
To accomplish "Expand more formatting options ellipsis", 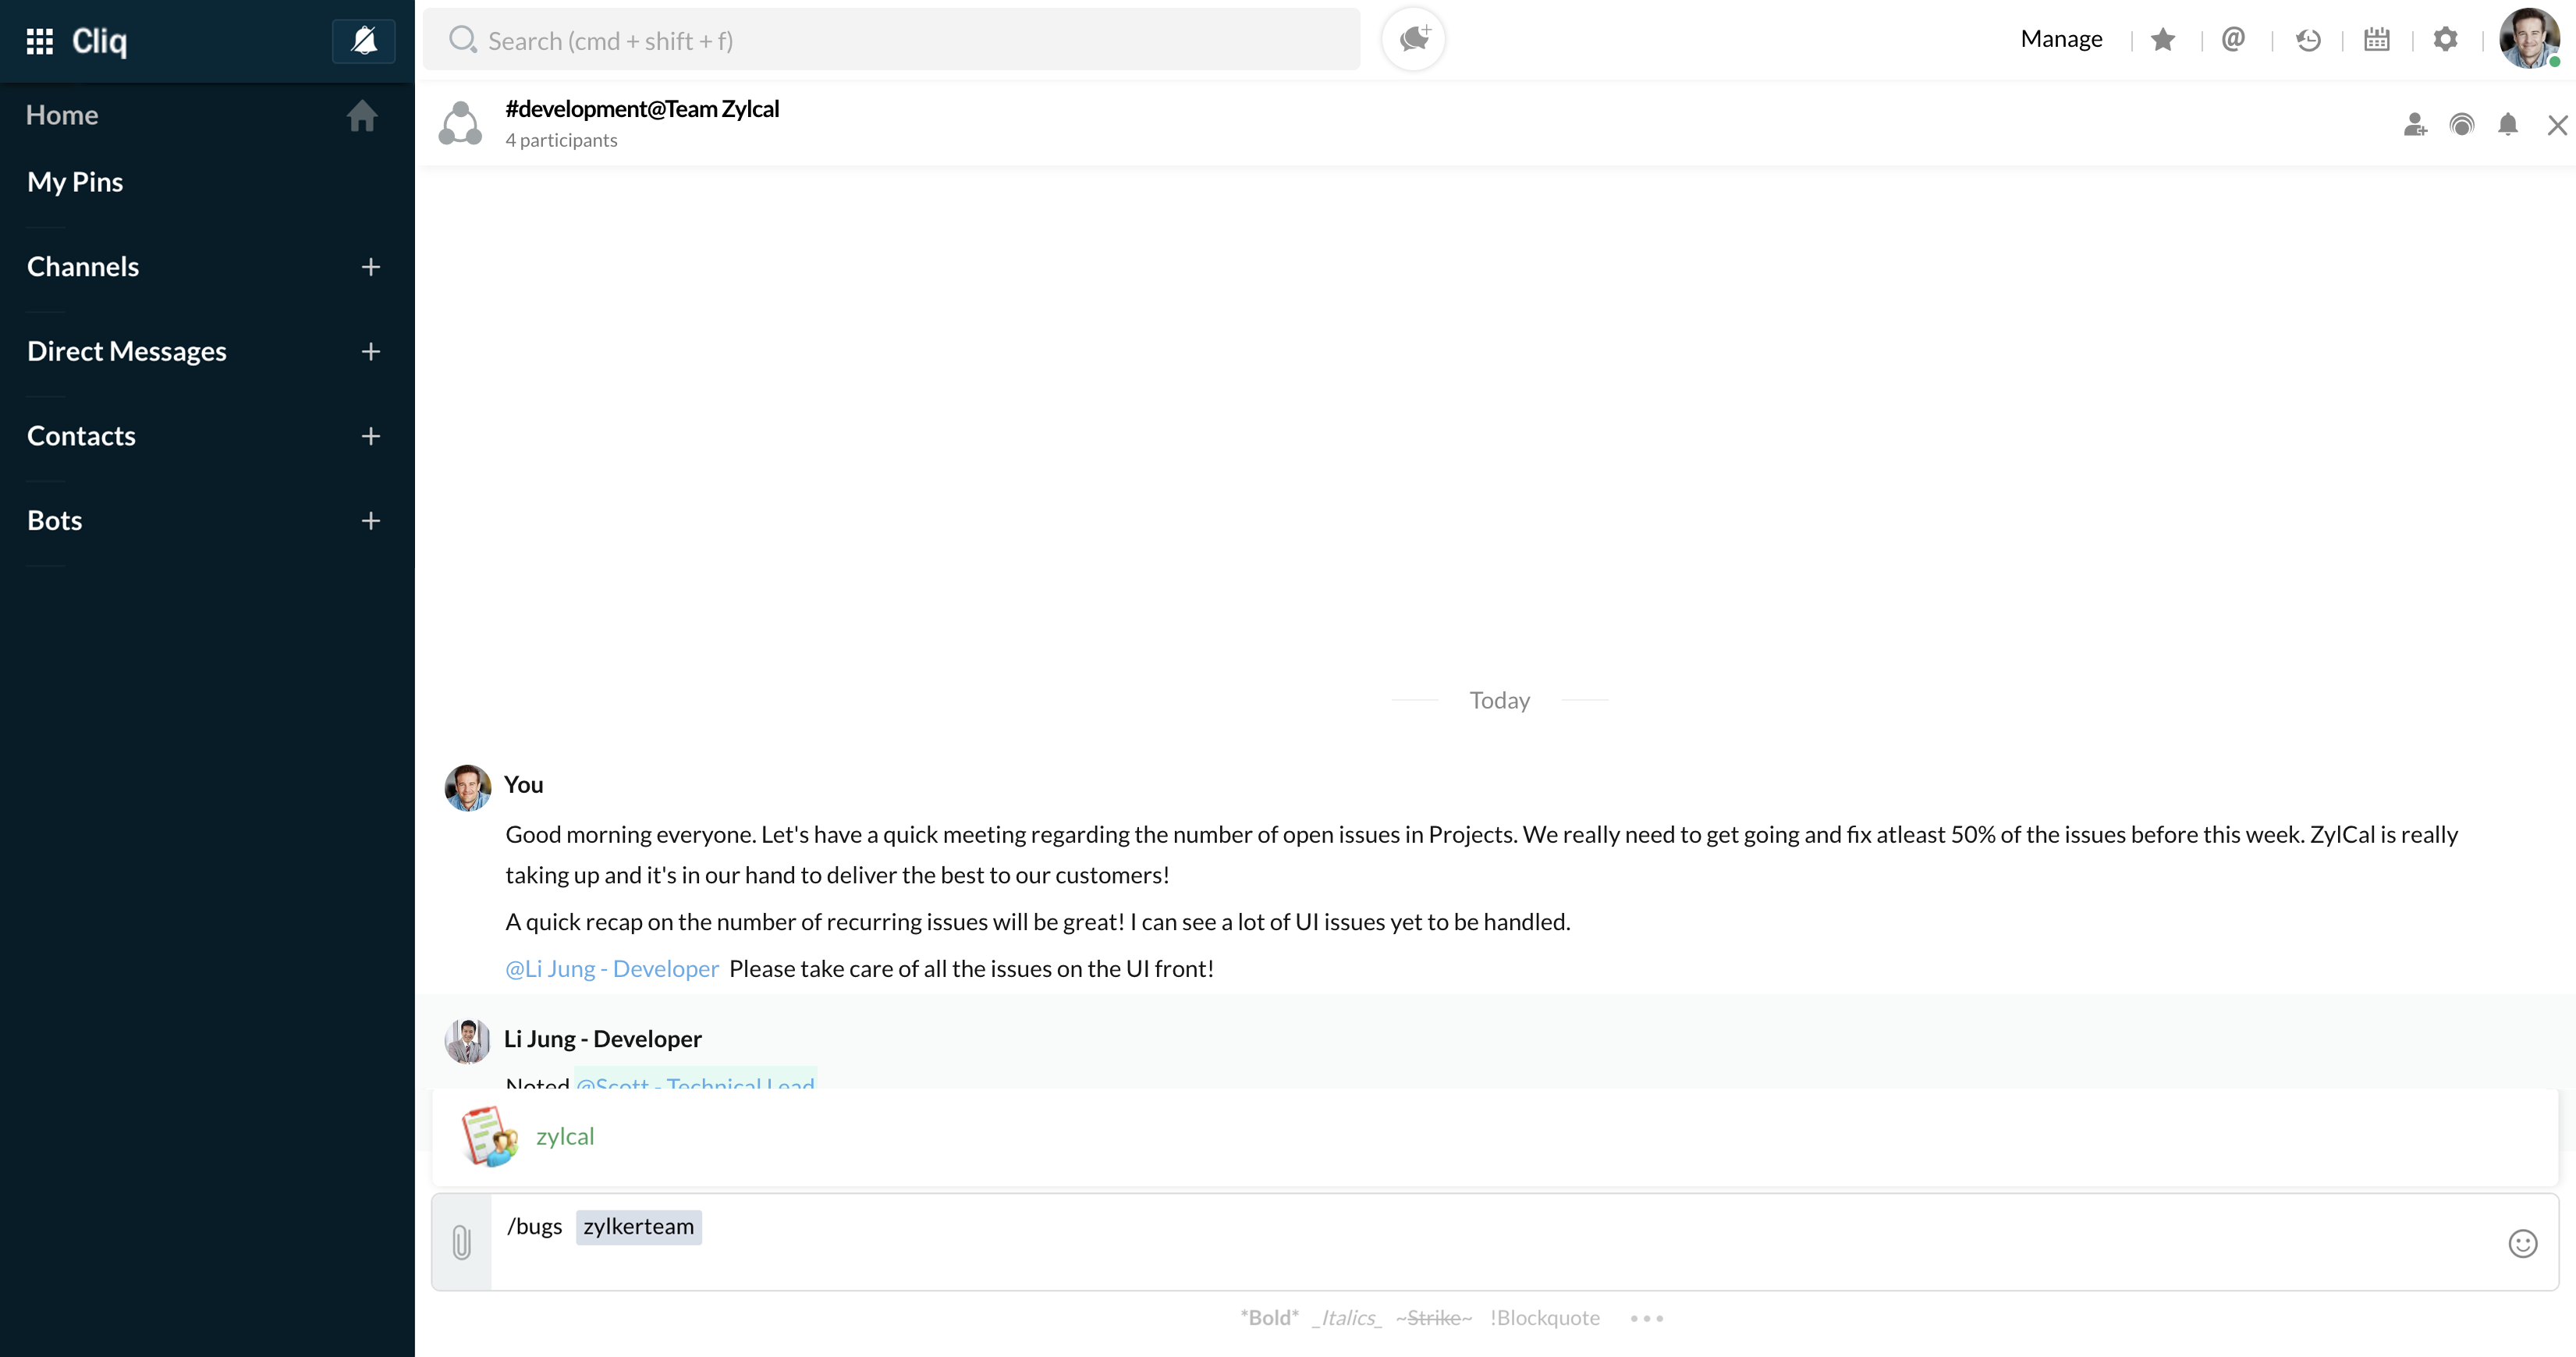I will 1647,1319.
